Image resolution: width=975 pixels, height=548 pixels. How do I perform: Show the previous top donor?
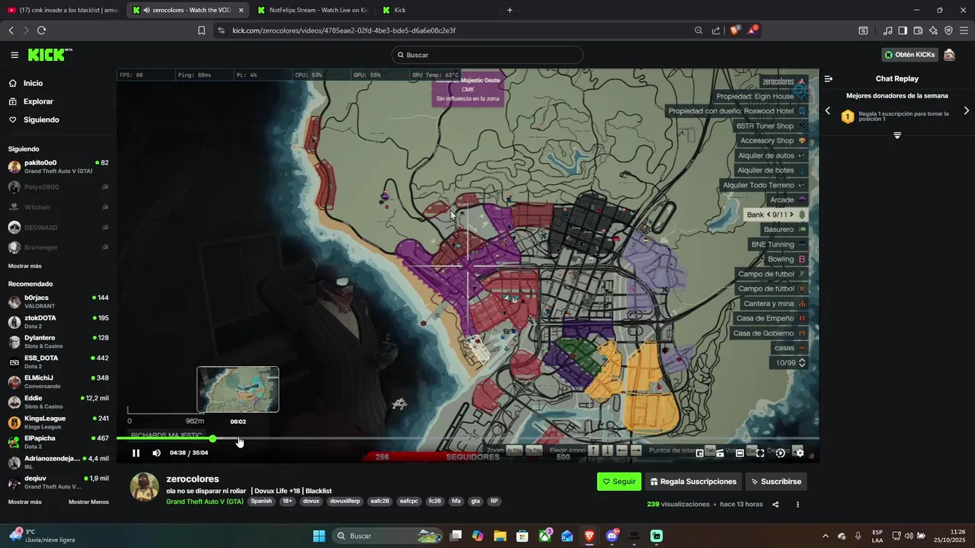pyautogui.click(x=828, y=111)
